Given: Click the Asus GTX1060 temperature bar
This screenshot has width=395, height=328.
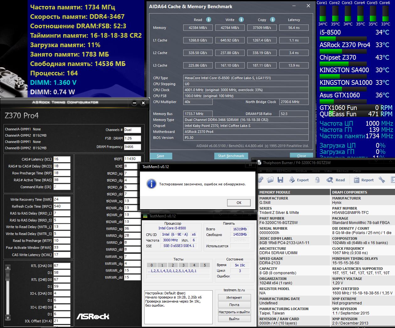Looking at the screenshot, I should (343, 102).
